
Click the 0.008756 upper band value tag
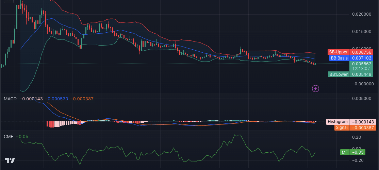pos(361,52)
